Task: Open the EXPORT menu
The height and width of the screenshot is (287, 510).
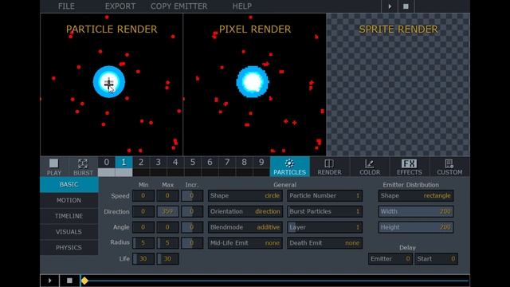Action: [120, 6]
